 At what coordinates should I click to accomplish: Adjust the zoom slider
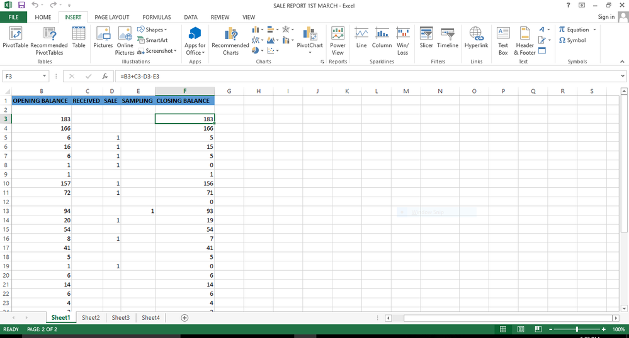click(x=577, y=329)
